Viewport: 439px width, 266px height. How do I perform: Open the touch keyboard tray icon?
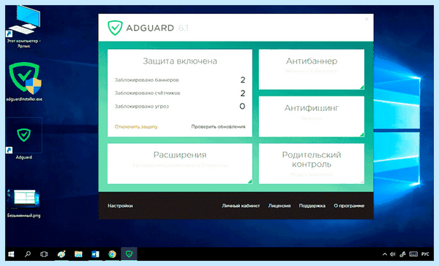tap(413, 254)
